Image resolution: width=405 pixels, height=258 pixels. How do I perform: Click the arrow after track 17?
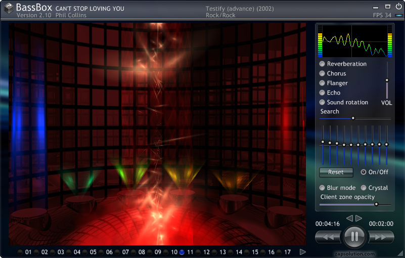[x=303, y=252]
